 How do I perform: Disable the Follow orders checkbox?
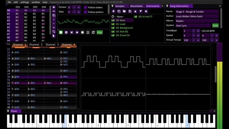[x=86, y=7]
